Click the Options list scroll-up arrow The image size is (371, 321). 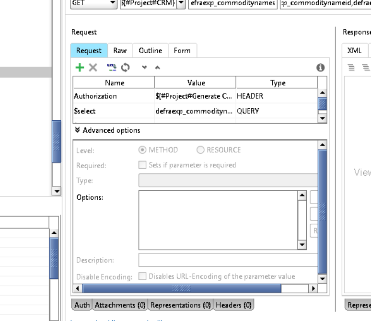coord(302,195)
